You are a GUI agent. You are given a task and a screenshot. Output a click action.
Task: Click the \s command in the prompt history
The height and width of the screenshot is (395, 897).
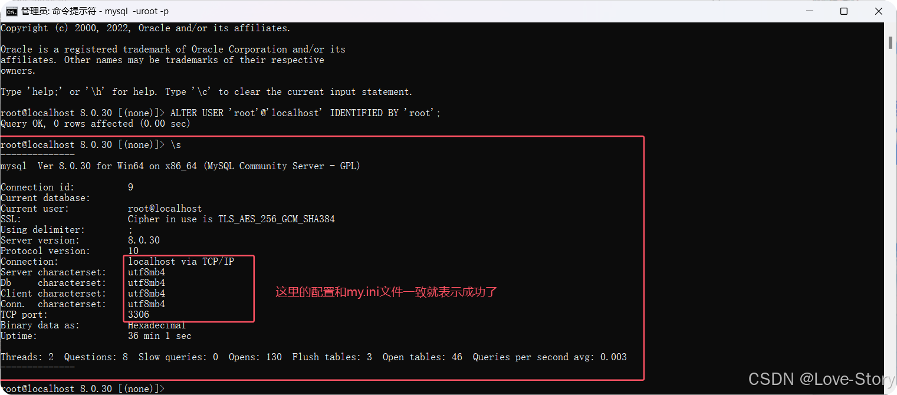176,144
